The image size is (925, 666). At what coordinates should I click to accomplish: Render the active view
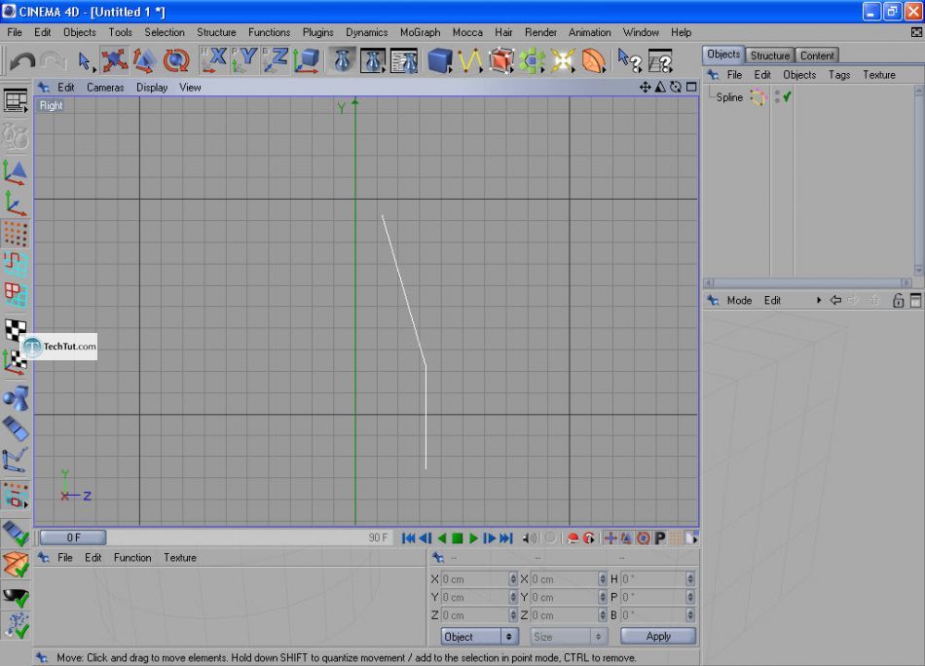pos(342,60)
